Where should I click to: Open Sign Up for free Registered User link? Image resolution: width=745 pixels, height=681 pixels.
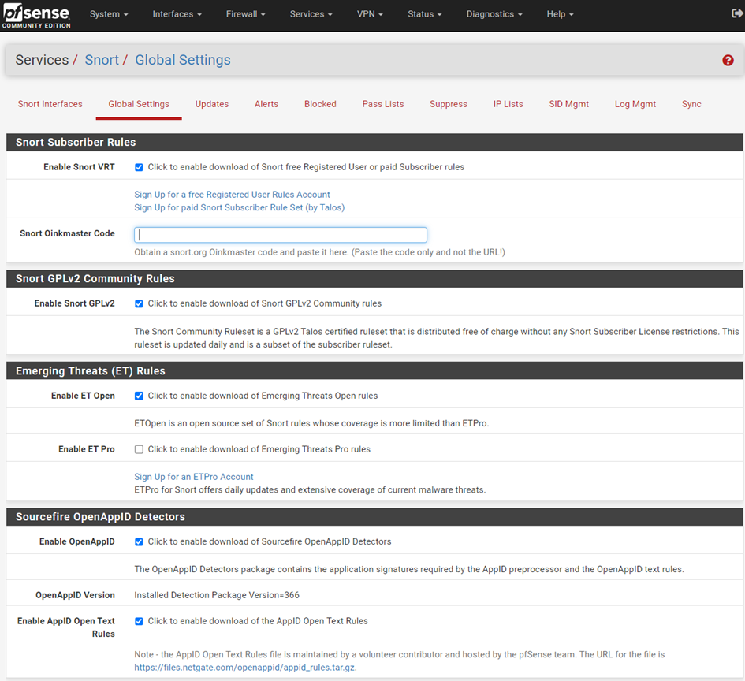(x=232, y=194)
